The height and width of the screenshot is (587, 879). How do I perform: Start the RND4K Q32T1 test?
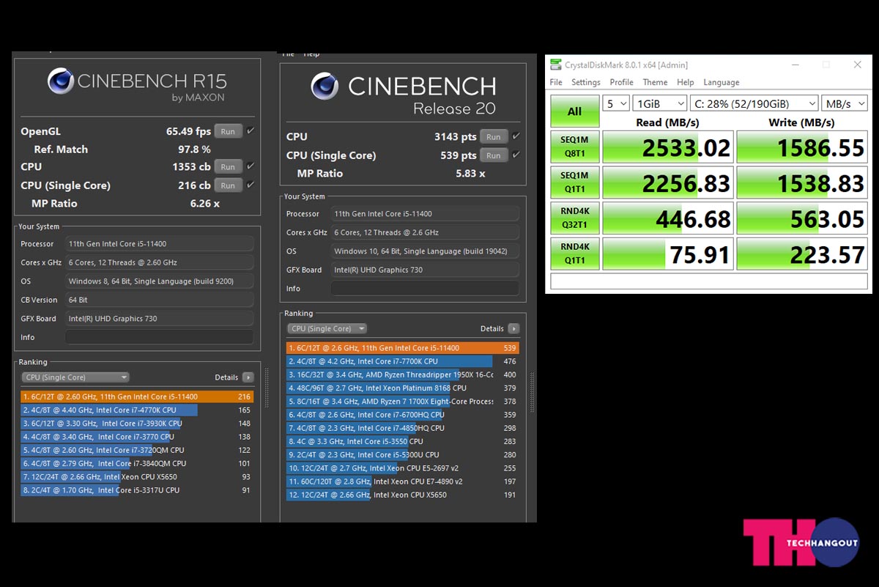coord(574,218)
